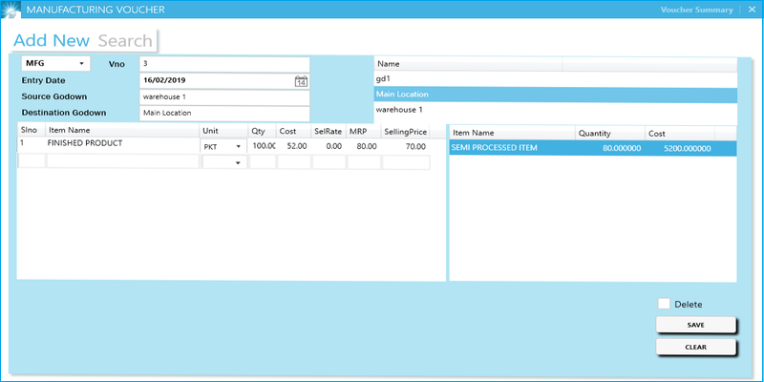
Task: Open the empty row's Unit dropdown
Action: 223,162
